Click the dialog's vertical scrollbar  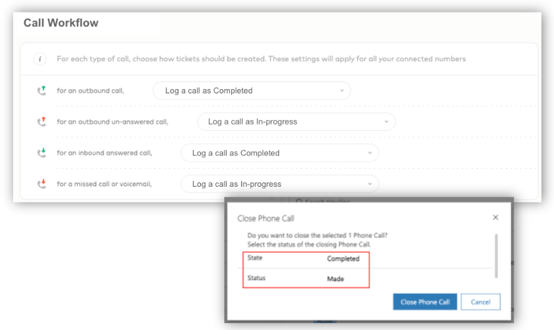tap(496, 256)
